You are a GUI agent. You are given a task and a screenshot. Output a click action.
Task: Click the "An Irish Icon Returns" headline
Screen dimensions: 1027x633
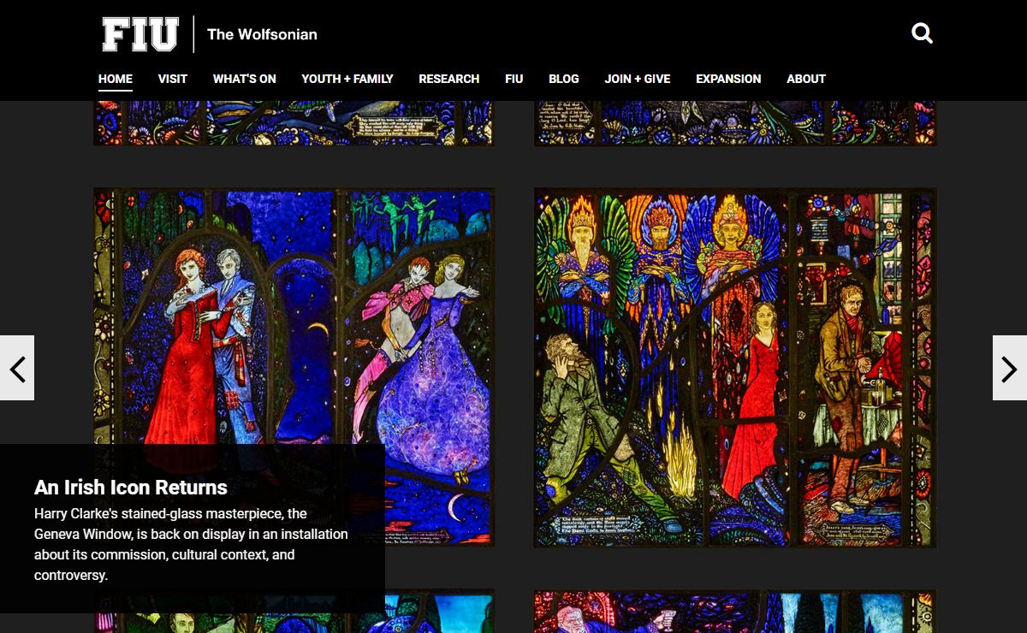(x=131, y=488)
